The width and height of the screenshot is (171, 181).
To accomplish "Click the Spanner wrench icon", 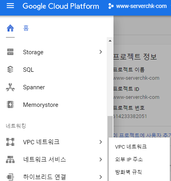I will point(10,87).
